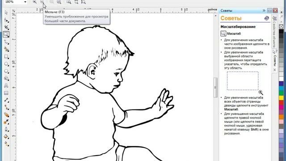Viewport: 286px width, 161px height.
Task: Select the Table tool
Action: (6, 93)
